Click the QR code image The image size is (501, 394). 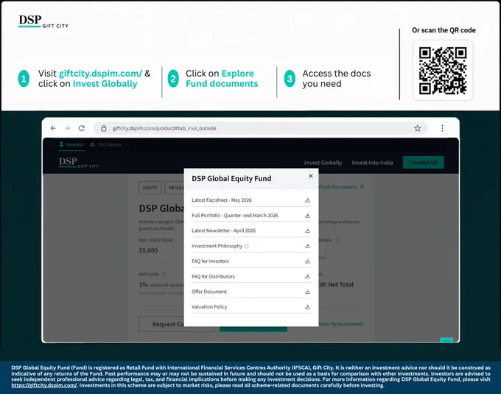(443, 71)
